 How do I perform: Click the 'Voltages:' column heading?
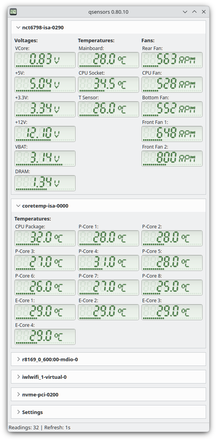(26, 41)
